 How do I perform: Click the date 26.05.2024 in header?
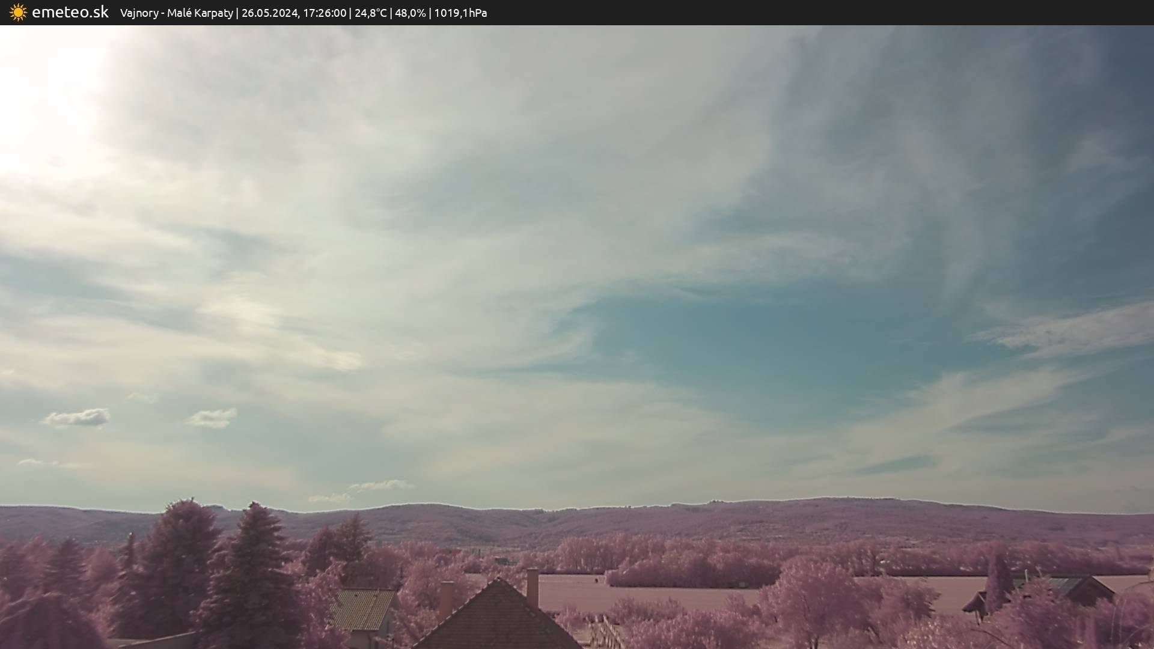pyautogui.click(x=269, y=13)
